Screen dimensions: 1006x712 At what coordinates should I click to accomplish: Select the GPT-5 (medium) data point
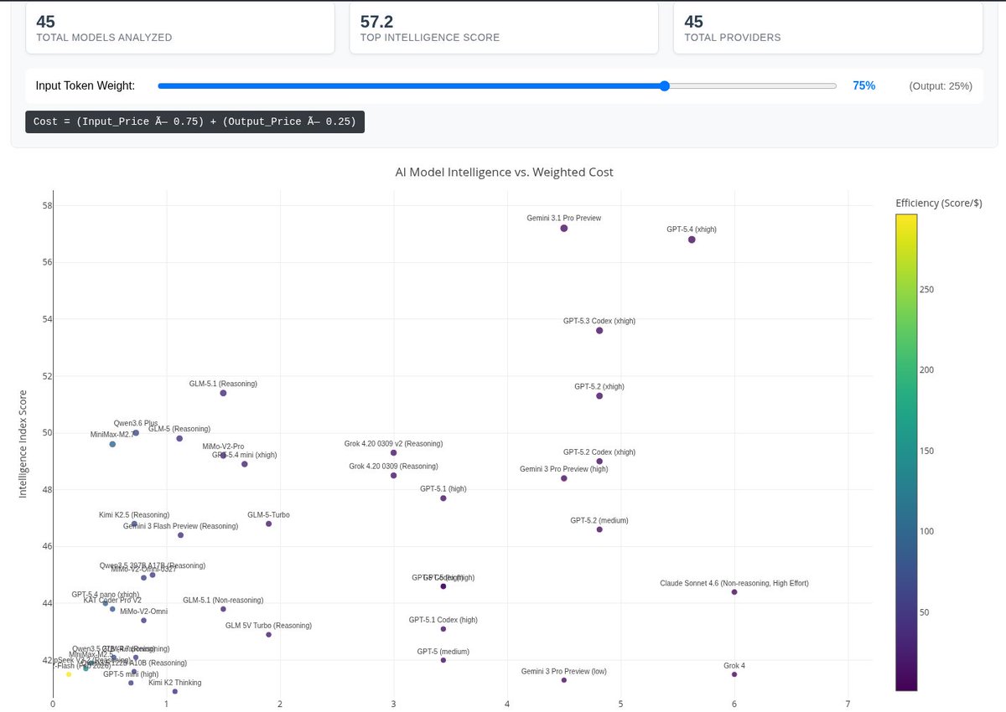click(x=443, y=660)
